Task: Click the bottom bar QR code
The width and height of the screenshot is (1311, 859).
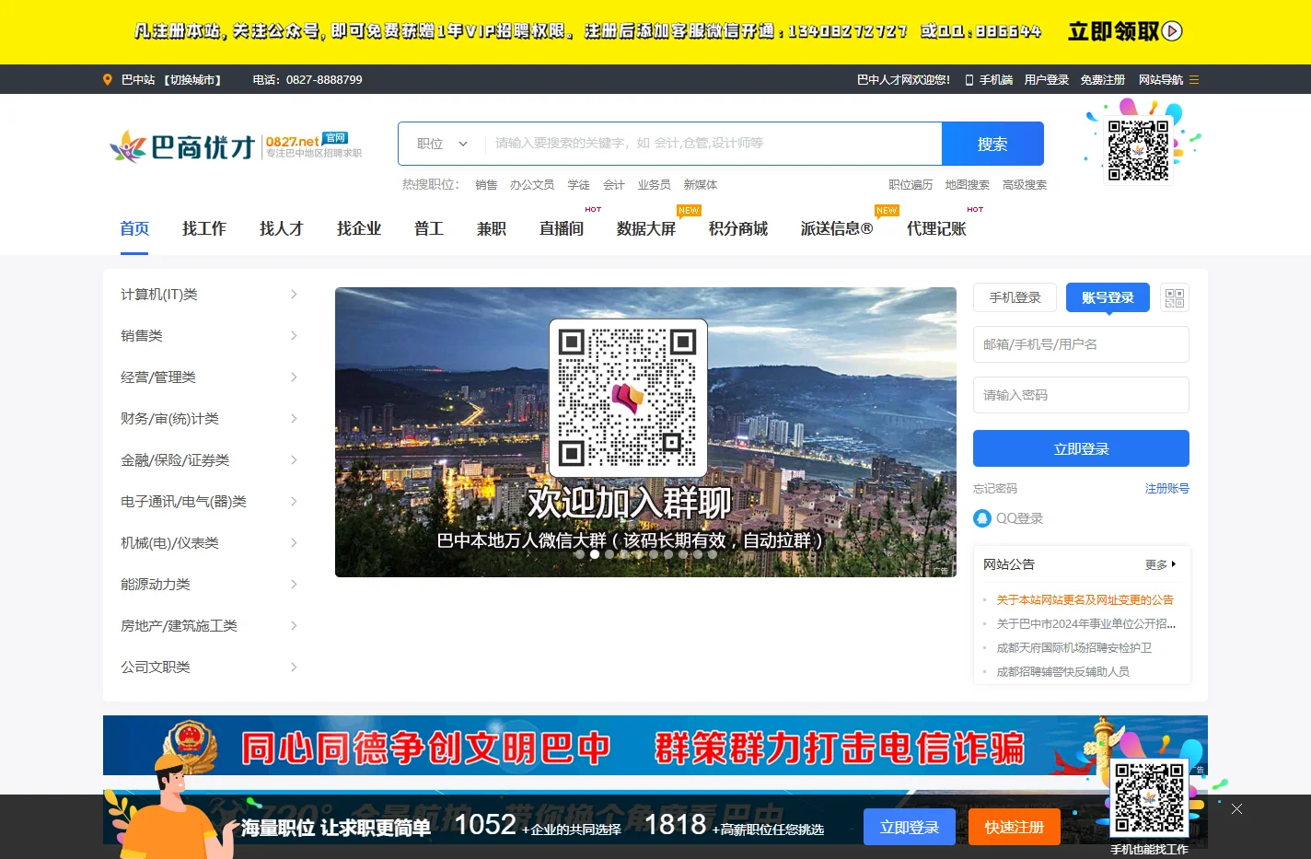Action: 1149,797
